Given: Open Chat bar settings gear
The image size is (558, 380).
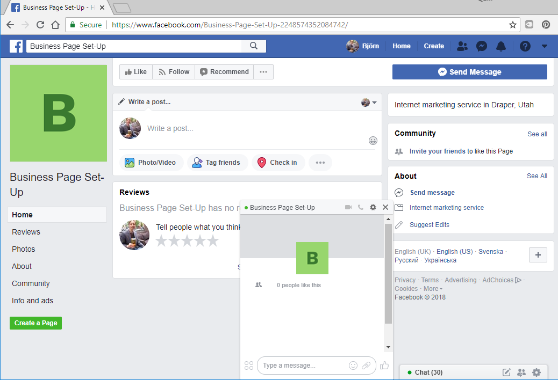Looking at the screenshot, I should click(536, 372).
